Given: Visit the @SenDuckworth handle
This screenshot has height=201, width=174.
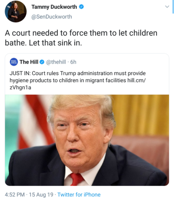Looking at the screenshot, I should 52,17.
